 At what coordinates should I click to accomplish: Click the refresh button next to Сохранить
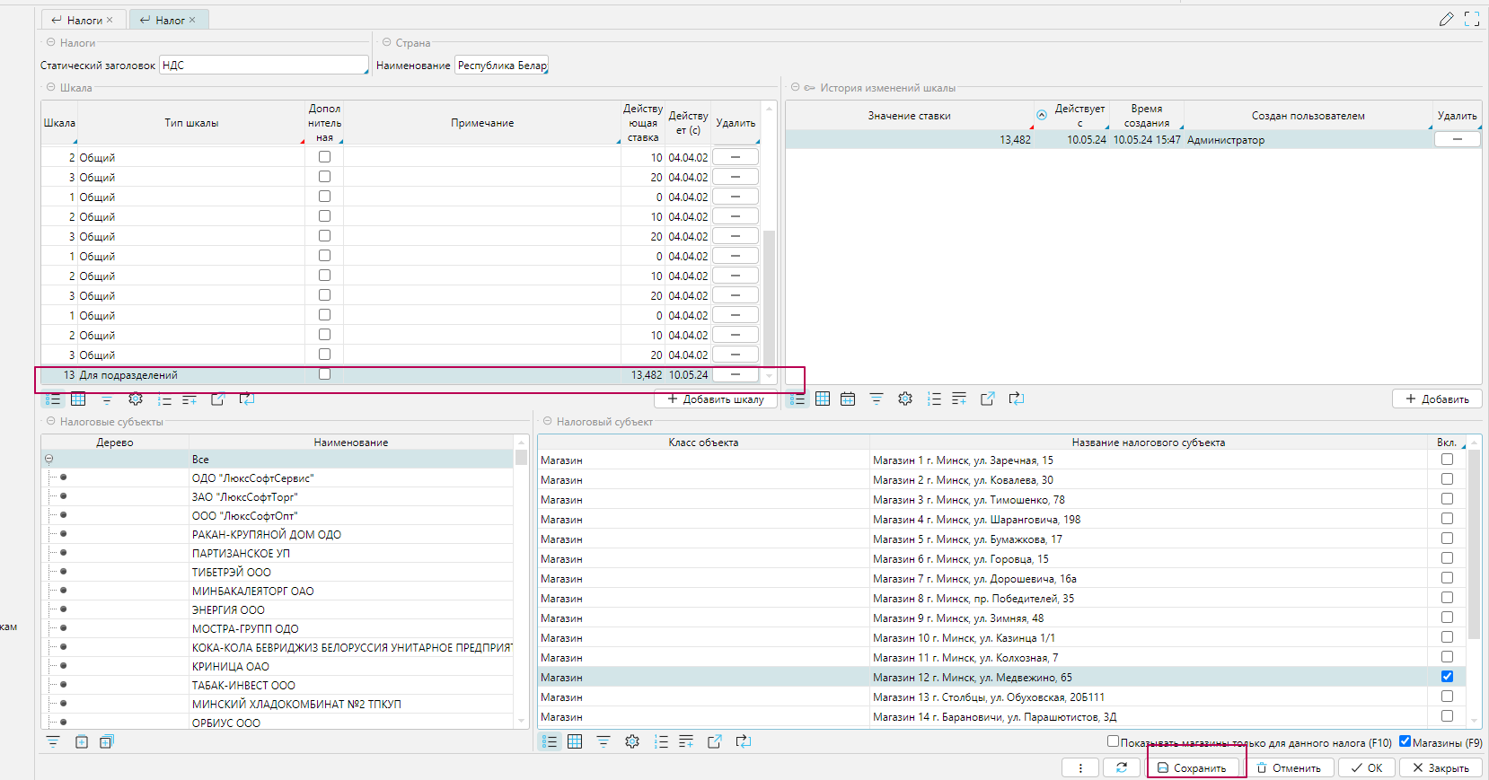point(1122,767)
